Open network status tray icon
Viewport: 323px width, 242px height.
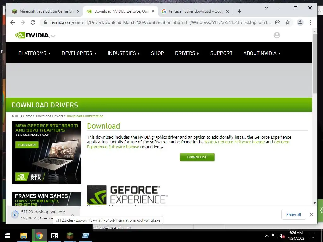275,236
